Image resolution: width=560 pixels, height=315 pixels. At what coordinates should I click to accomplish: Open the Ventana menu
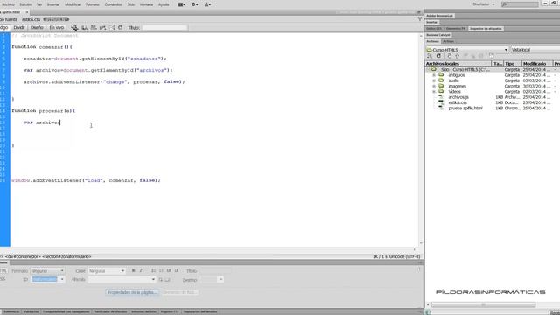[146, 4]
